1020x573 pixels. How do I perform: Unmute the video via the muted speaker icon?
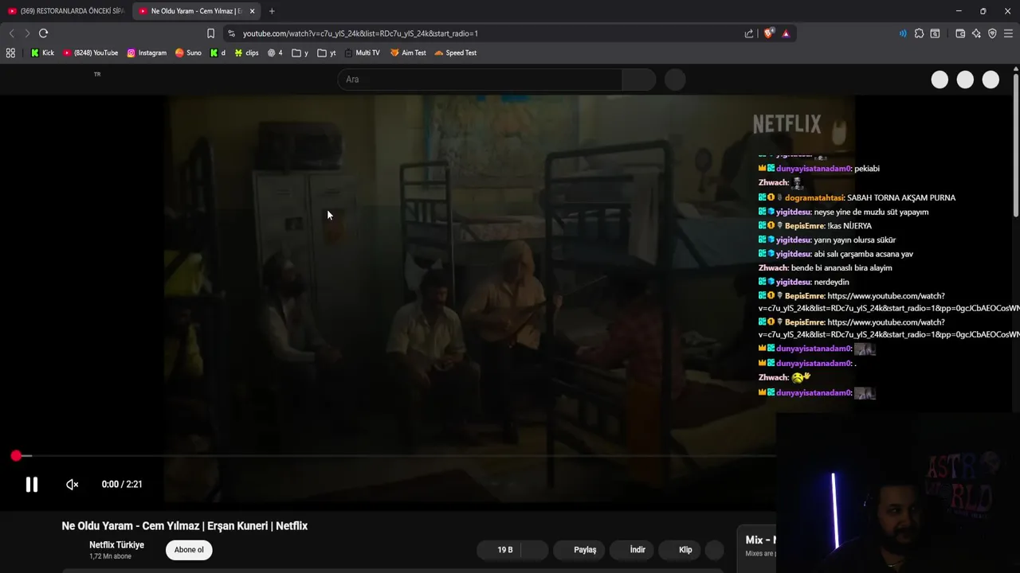(72, 484)
